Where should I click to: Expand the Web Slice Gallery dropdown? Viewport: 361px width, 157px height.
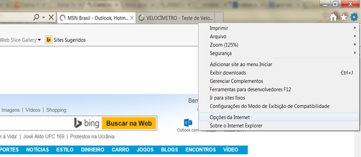tap(39, 40)
